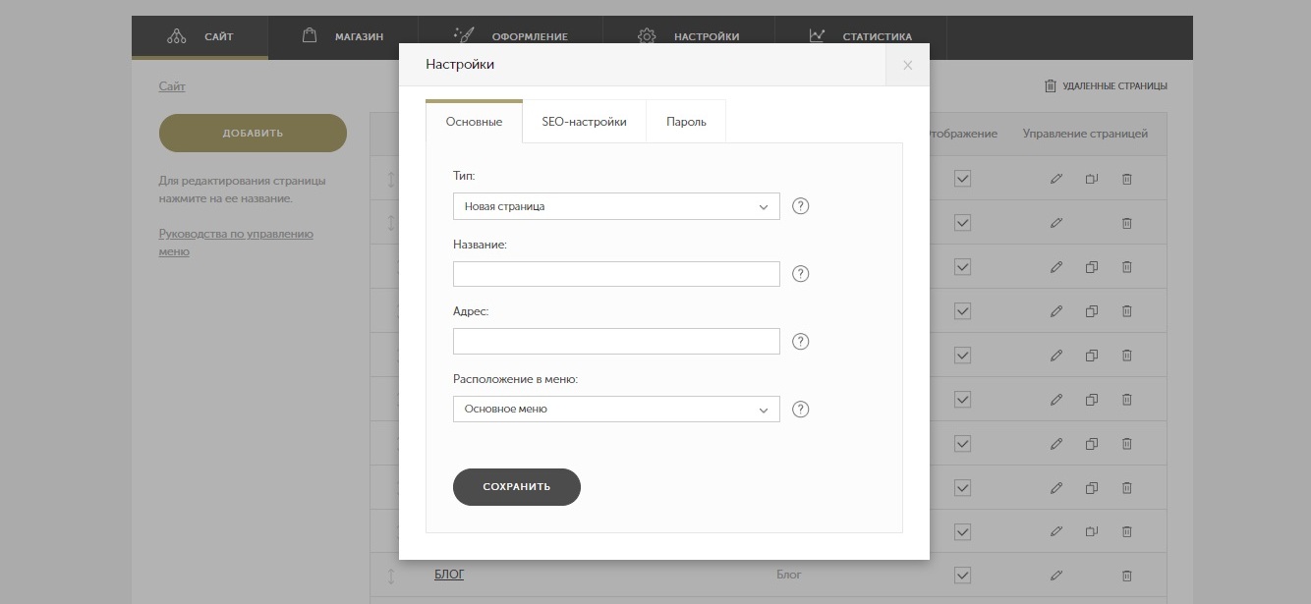The height and width of the screenshot is (604, 1311).
Task: Click help icon beside Расположение в меню
Action: (800, 410)
